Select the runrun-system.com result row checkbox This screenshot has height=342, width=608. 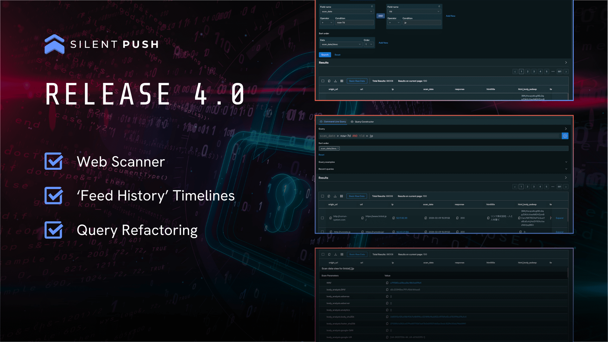[322, 218]
